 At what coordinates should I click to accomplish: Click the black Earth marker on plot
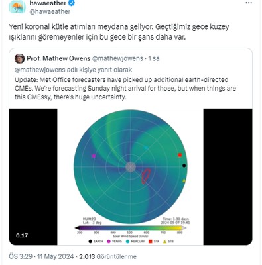tap(184, 166)
